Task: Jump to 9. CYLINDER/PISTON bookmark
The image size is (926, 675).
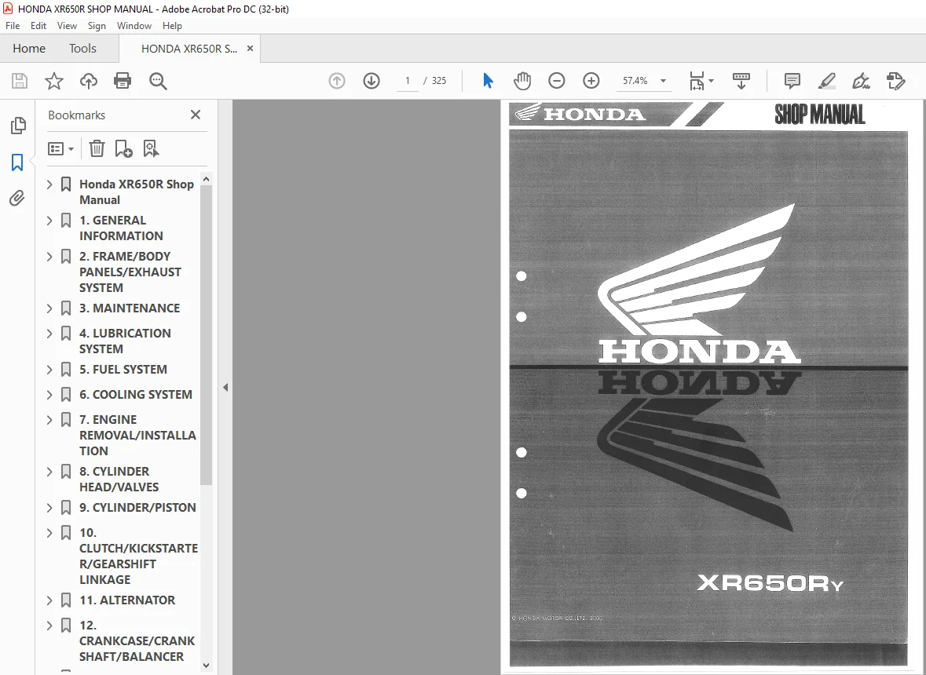Action: pyautogui.click(x=137, y=508)
